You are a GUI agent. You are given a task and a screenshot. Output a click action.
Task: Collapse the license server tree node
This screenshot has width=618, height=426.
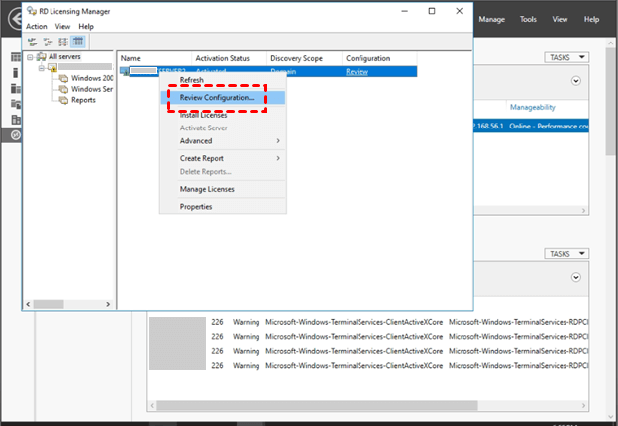point(41,68)
